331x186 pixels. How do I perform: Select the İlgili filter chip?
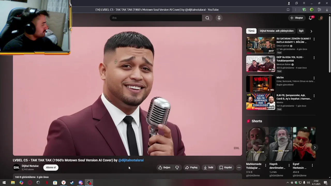pyautogui.click(x=301, y=31)
